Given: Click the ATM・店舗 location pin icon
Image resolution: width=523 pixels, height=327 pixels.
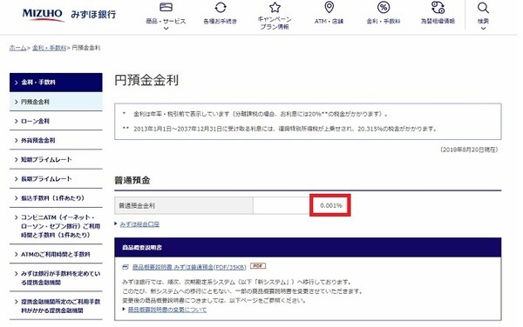Looking at the screenshot, I should pos(329,7).
